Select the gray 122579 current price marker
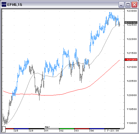This screenshot has width=139, height=134. coord(131,22)
